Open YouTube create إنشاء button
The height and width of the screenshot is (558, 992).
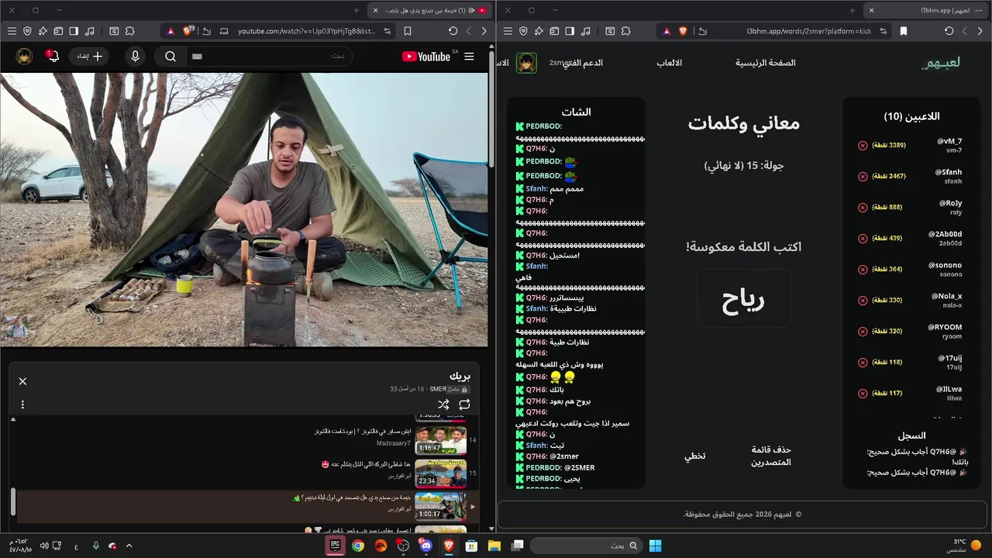(89, 57)
